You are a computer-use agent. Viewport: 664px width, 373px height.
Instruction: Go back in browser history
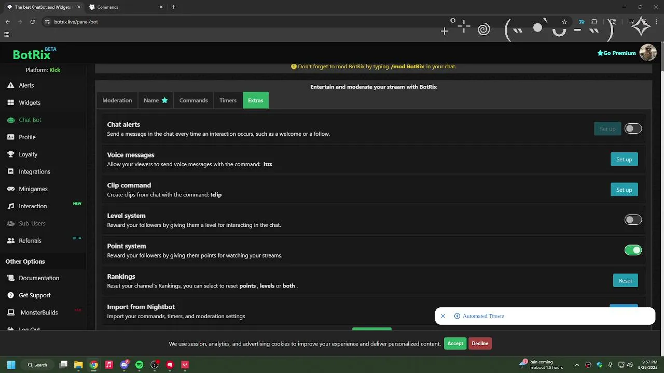(x=7, y=22)
